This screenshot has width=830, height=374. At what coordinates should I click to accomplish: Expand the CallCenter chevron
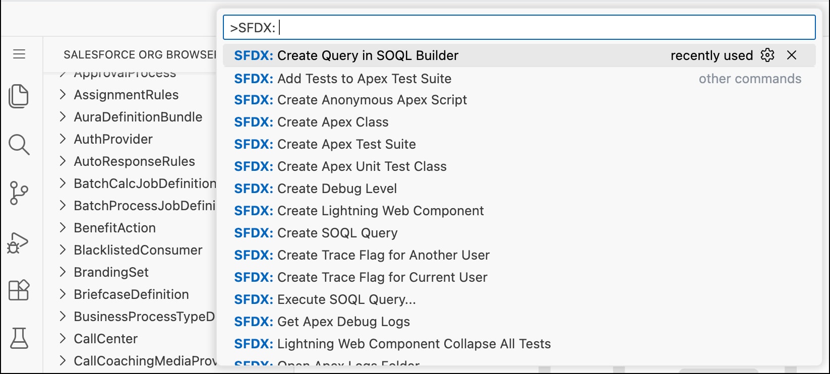(63, 339)
